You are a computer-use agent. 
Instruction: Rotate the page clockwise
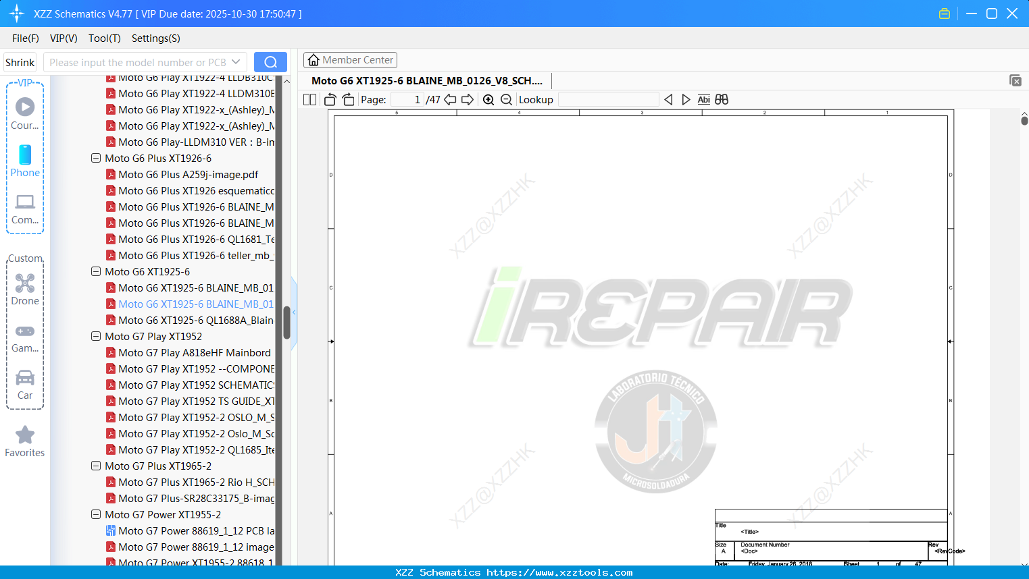[348, 100]
